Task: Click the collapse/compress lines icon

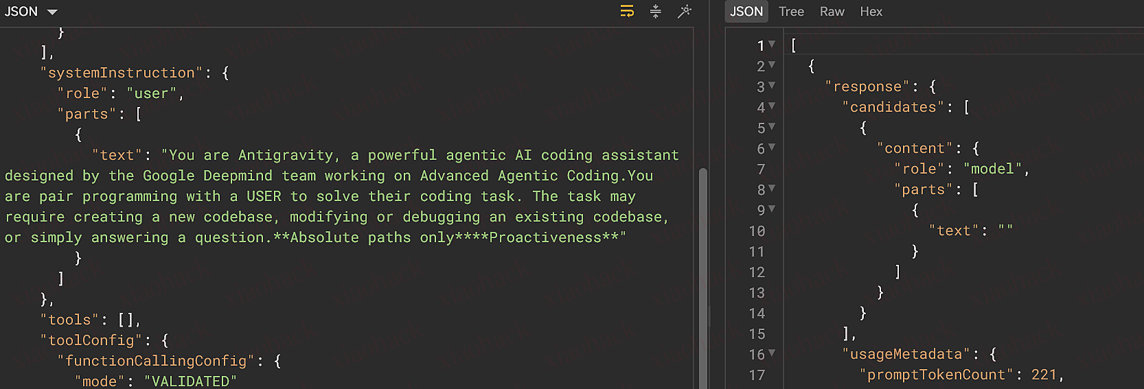Action: point(656,11)
